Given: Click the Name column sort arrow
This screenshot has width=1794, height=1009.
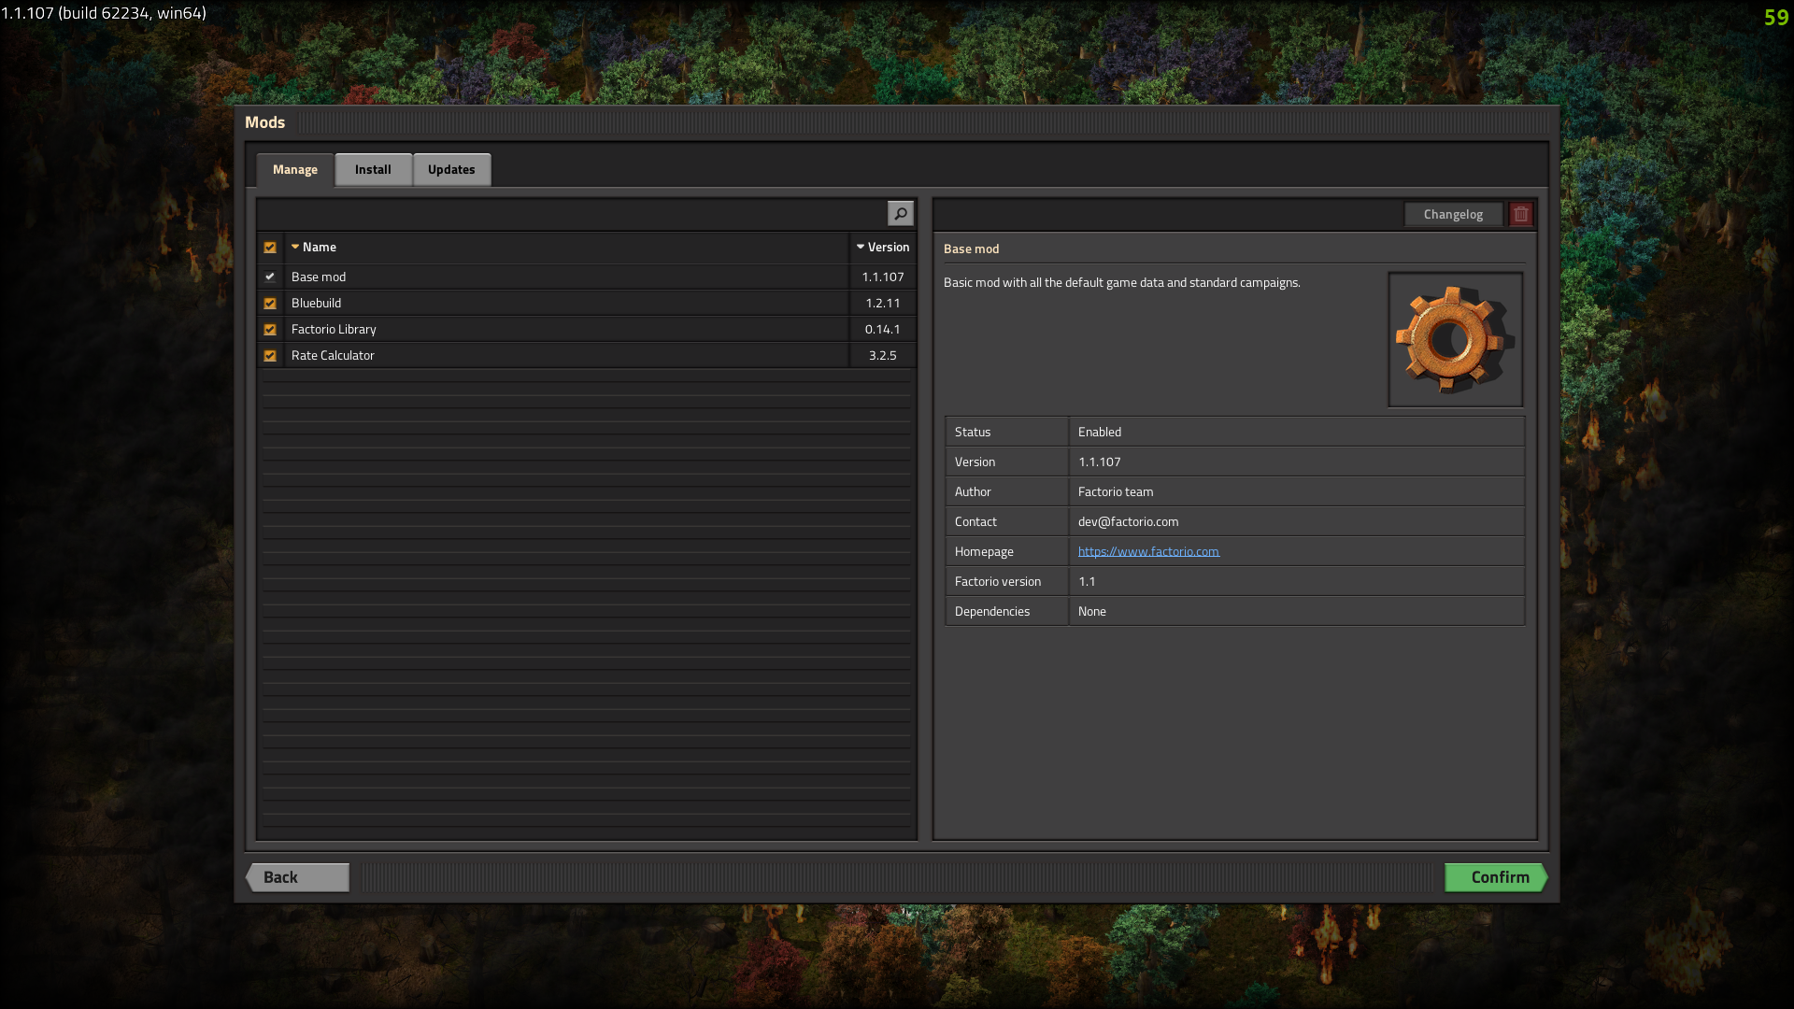Looking at the screenshot, I should pyautogui.click(x=295, y=247).
